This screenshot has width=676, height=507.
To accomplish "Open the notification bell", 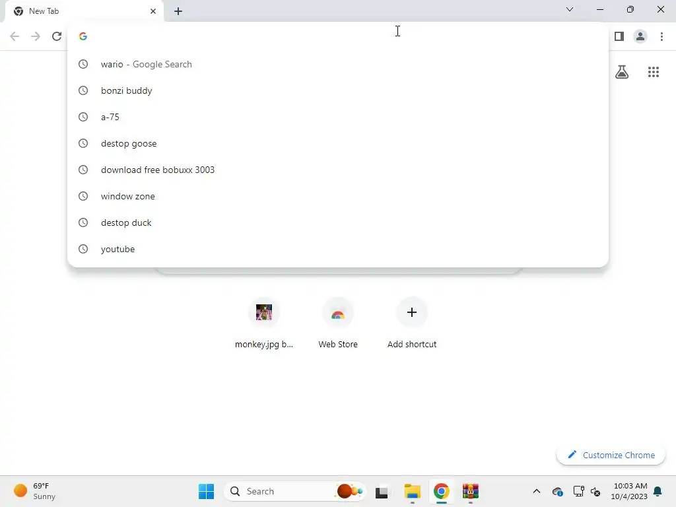I will [658, 491].
